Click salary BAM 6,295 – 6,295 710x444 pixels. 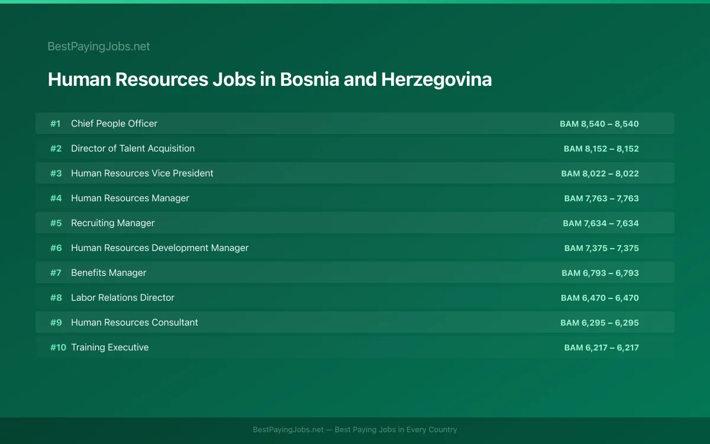point(600,323)
